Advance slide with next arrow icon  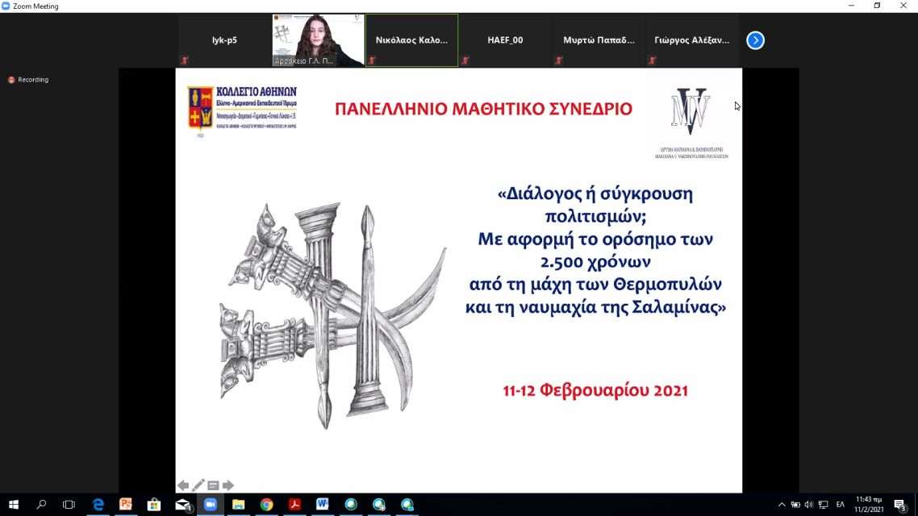pos(228,485)
